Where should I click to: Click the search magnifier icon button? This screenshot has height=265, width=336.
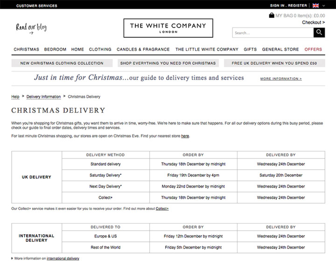319,33
